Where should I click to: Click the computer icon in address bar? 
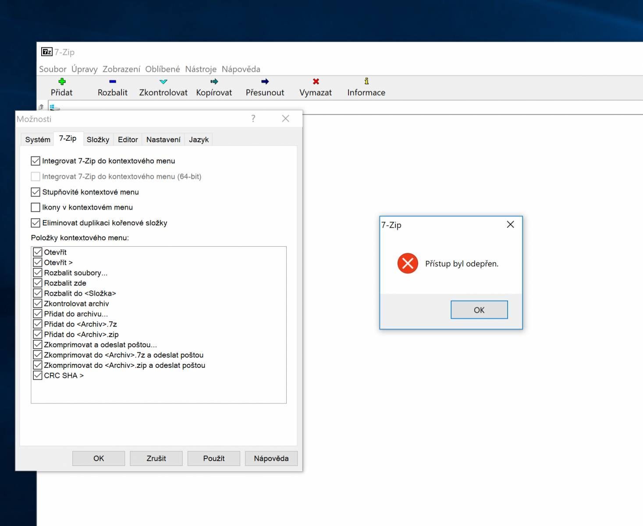pos(54,107)
